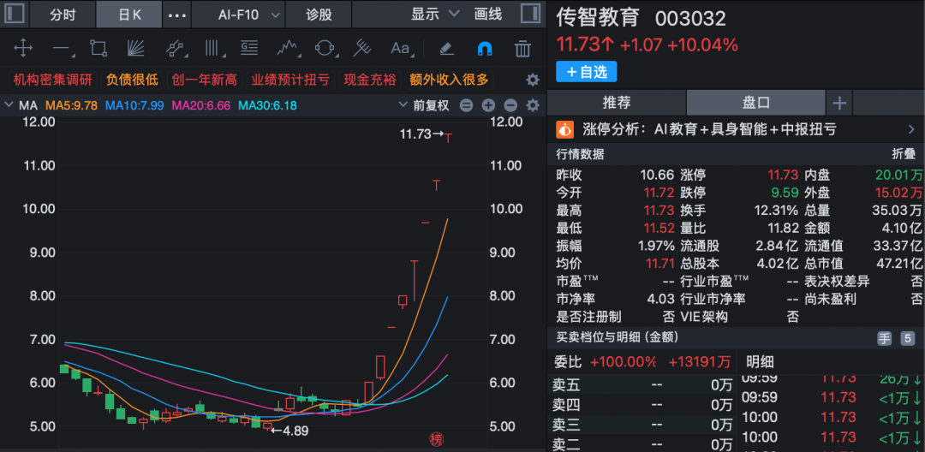This screenshot has width=925, height=452.
Task: Select the eraser highlighter tool
Action: point(446,48)
